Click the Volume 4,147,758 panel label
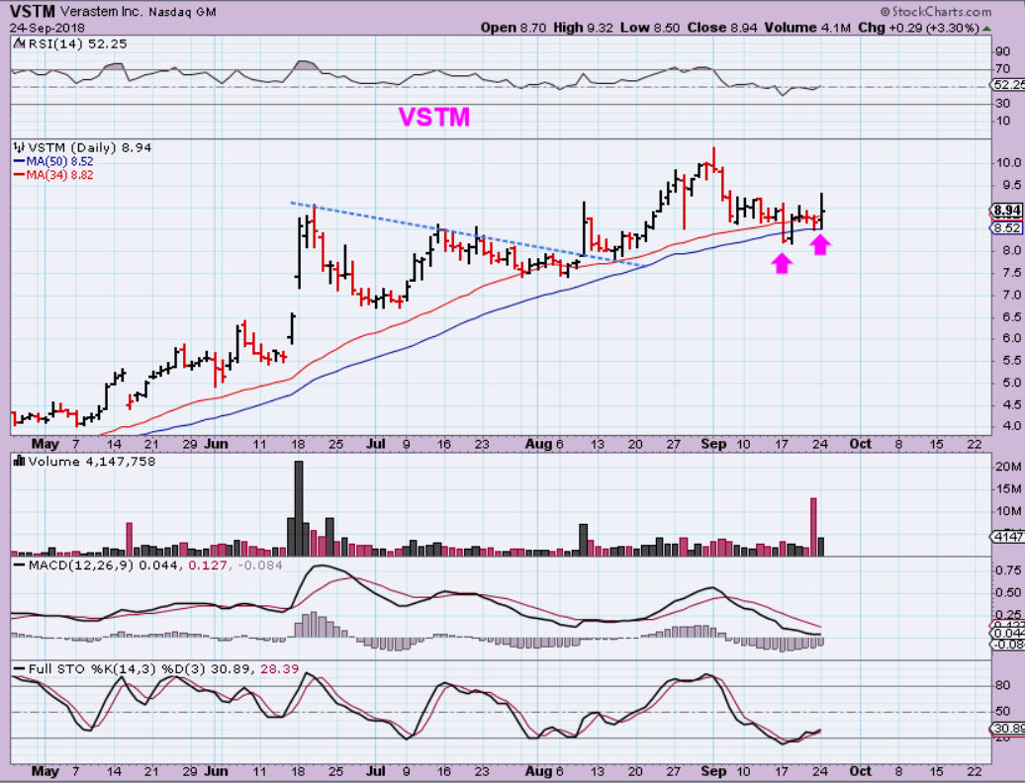 (91, 462)
